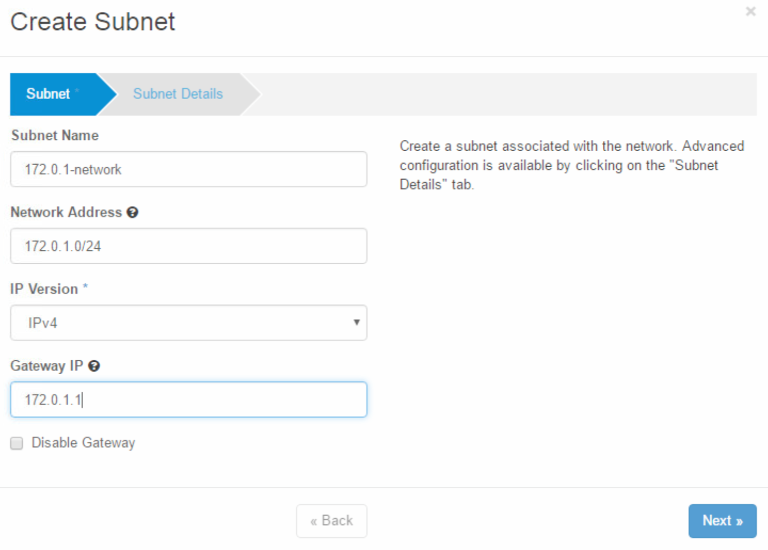This screenshot has height=550, width=768.
Task: Click the Gateway IP help question-mark icon
Action: coord(94,366)
